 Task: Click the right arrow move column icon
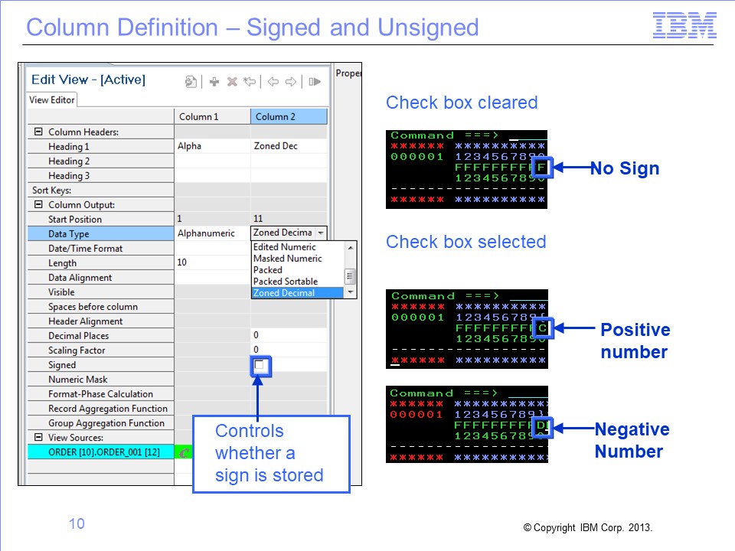291,82
